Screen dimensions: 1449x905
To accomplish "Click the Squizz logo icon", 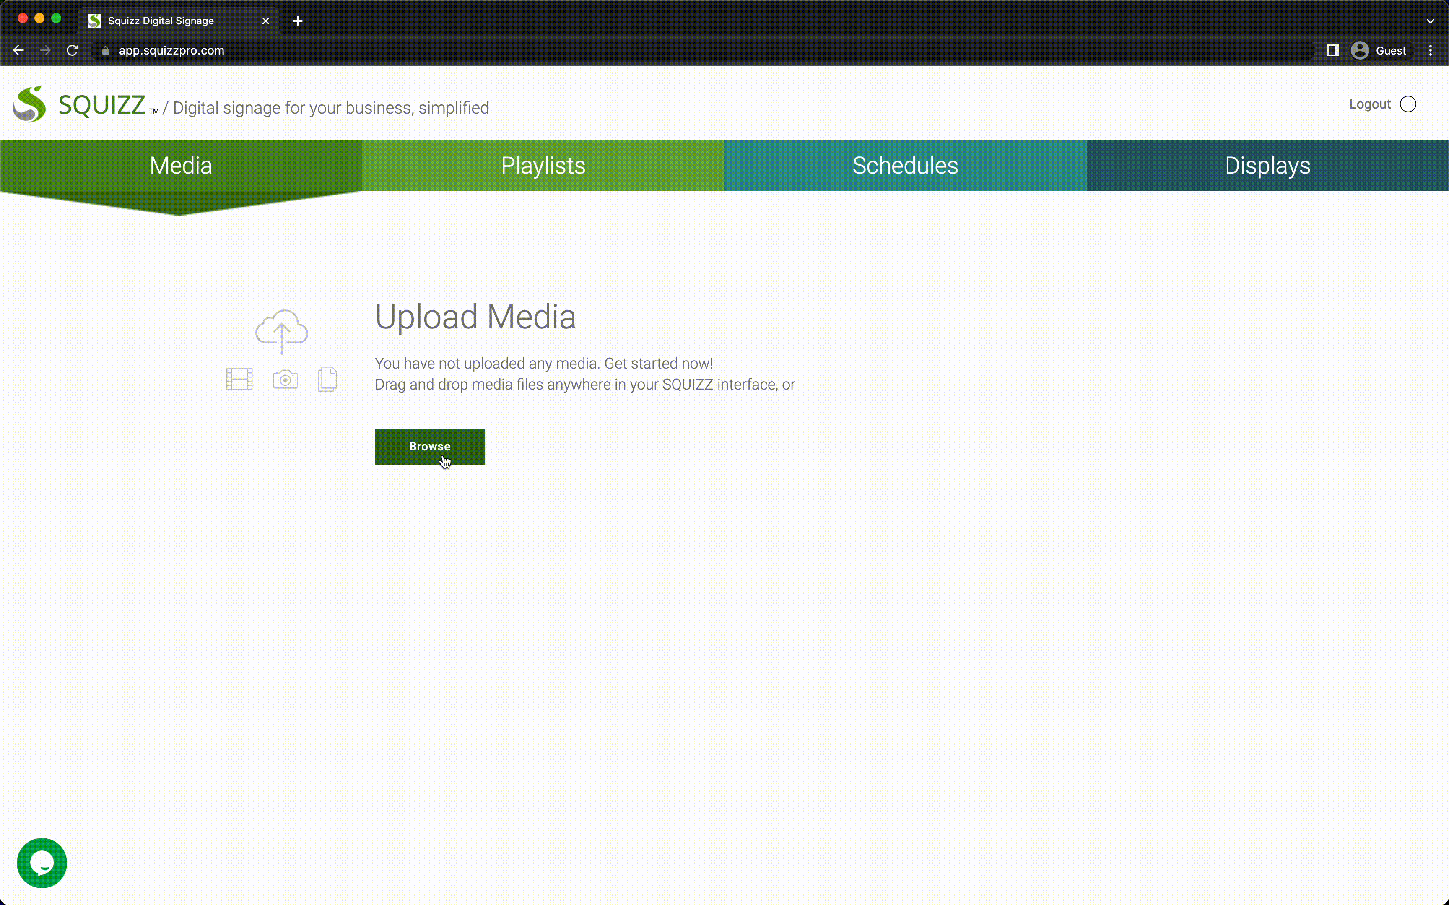I will tap(29, 104).
